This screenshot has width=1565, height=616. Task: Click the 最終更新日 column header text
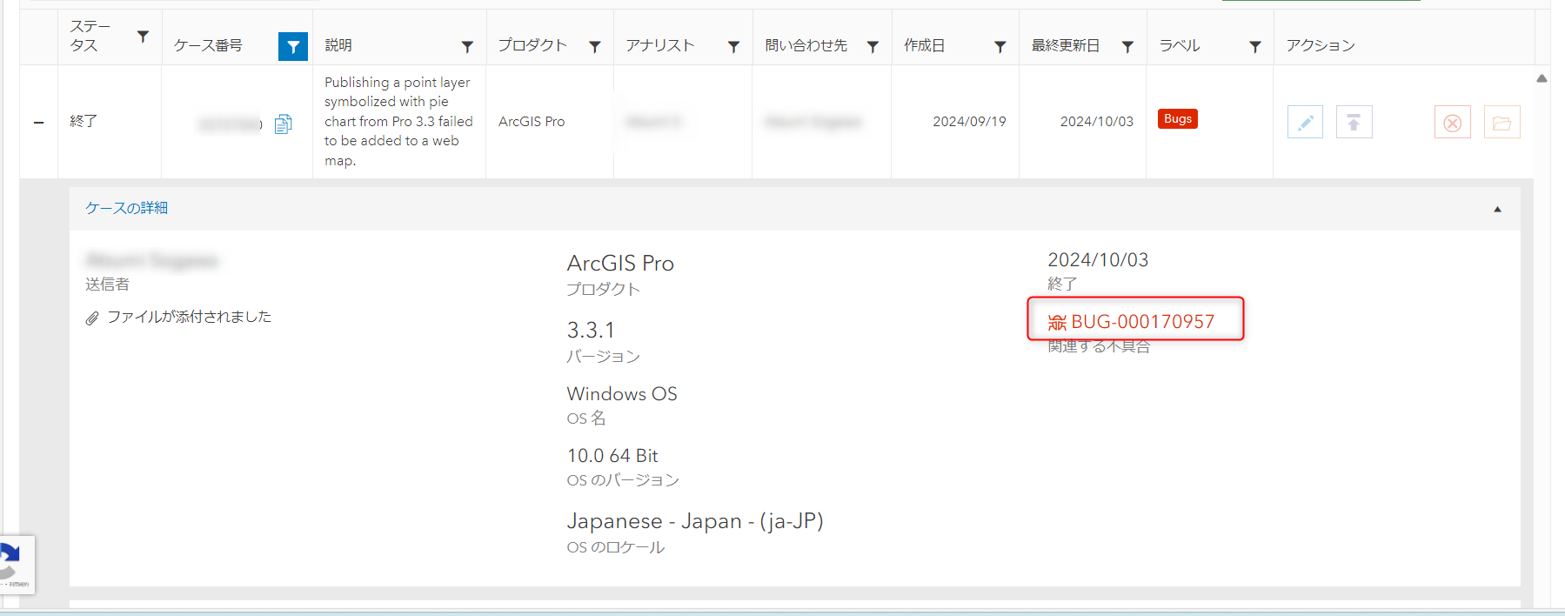(x=1066, y=45)
